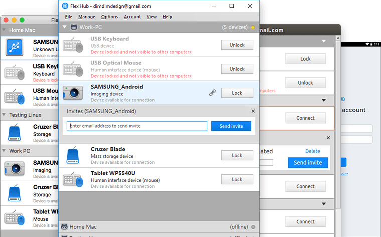Screen dimensions: 381x237
Task: Click Work PC Cruzer storage icon in Mac window
Action: (15, 193)
